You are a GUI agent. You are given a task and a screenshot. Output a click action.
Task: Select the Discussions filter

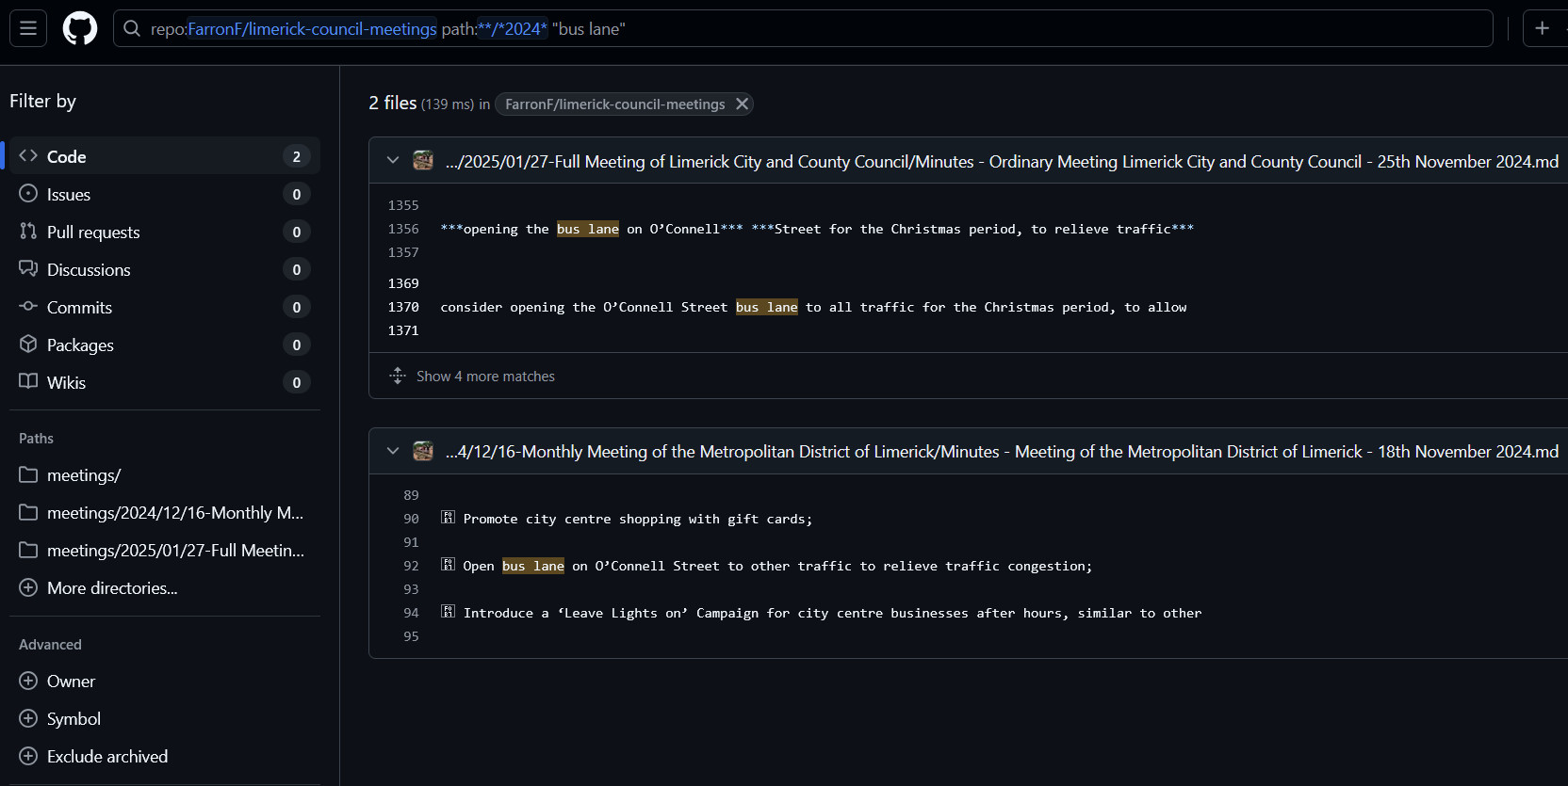pyautogui.click(x=165, y=269)
